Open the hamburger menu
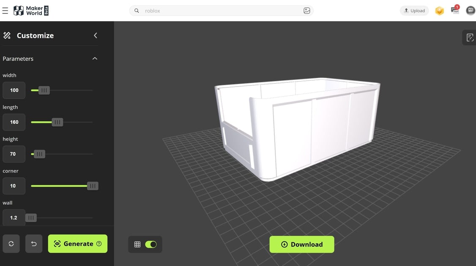 (x=5, y=11)
